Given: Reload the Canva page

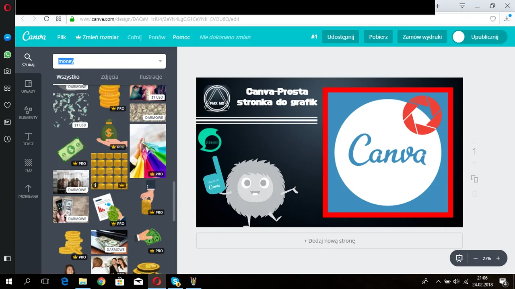Looking at the screenshot, I should [x=46, y=19].
